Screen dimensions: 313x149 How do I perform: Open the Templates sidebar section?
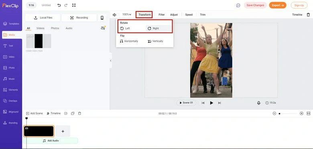coord(11,24)
